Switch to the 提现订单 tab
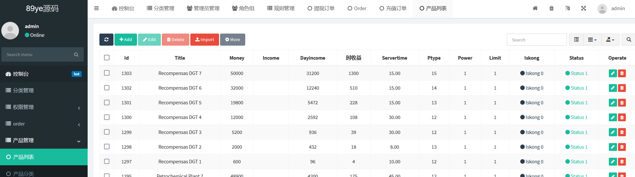635x177 pixels. point(321,8)
